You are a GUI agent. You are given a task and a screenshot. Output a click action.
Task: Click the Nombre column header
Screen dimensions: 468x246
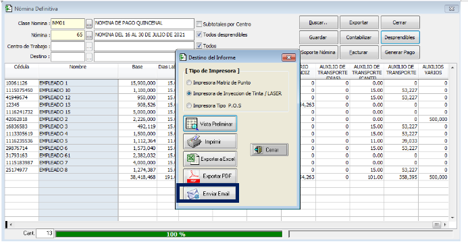pos(78,72)
